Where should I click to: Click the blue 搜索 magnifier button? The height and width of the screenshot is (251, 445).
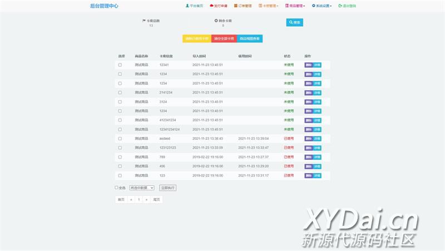[294, 22]
